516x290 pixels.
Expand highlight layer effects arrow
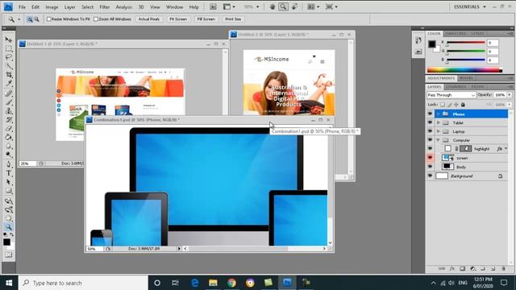coord(506,149)
